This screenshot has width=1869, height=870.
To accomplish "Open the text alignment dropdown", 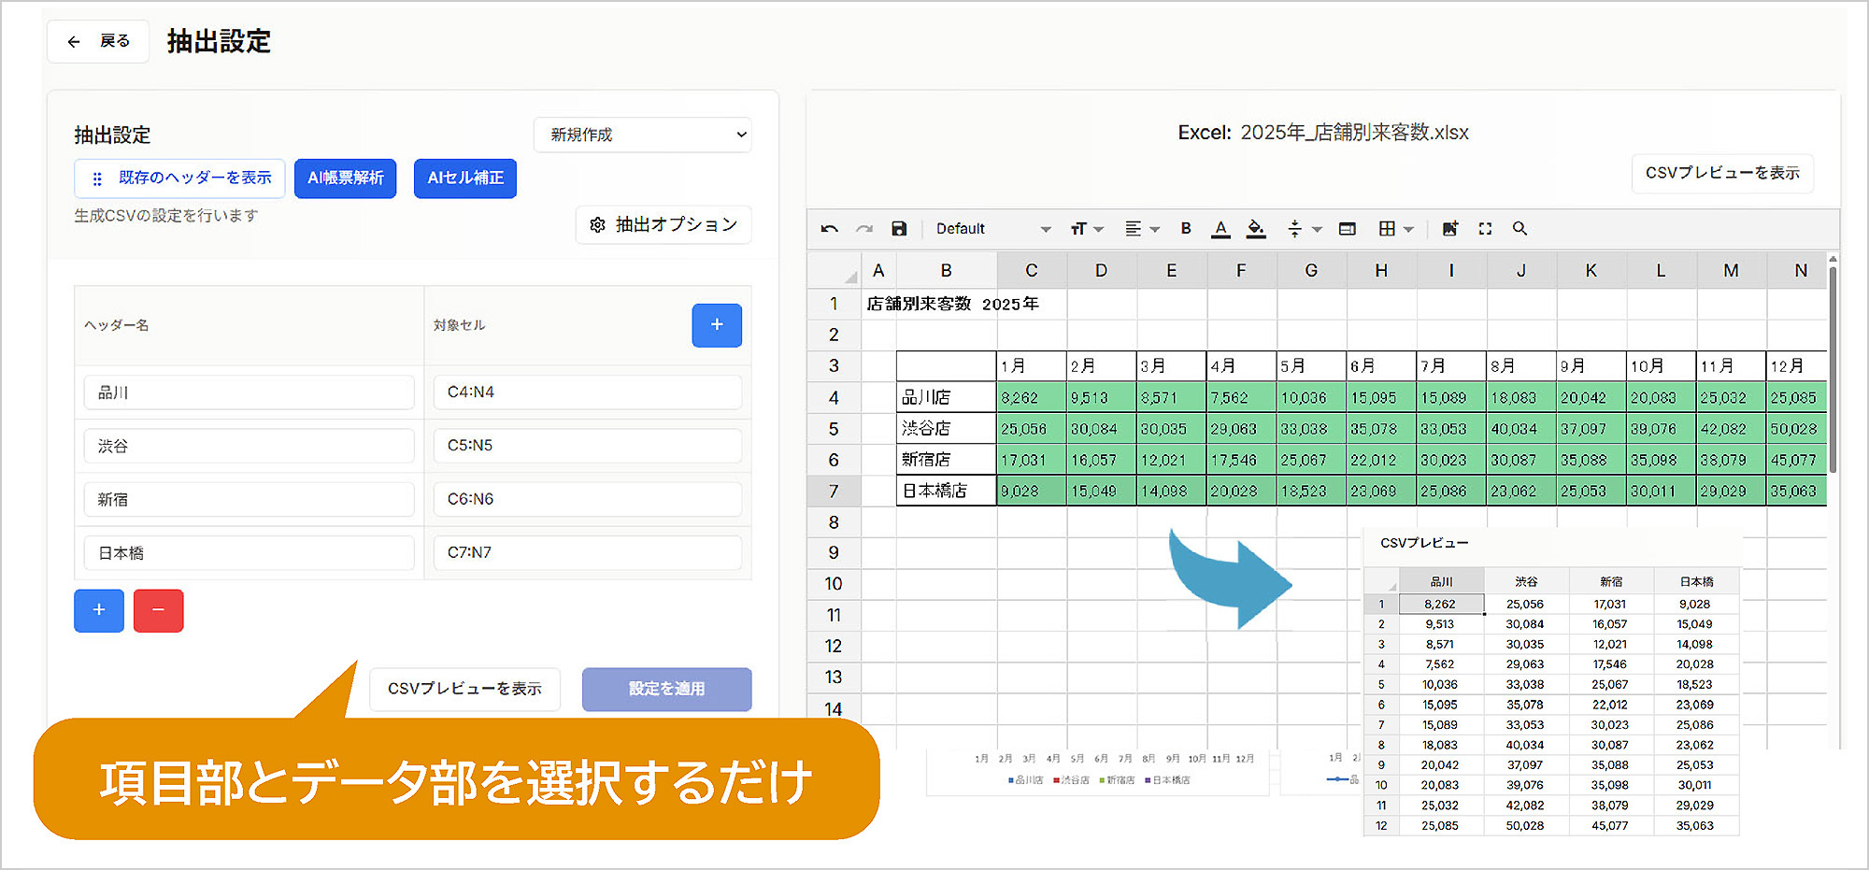I will point(1141,229).
